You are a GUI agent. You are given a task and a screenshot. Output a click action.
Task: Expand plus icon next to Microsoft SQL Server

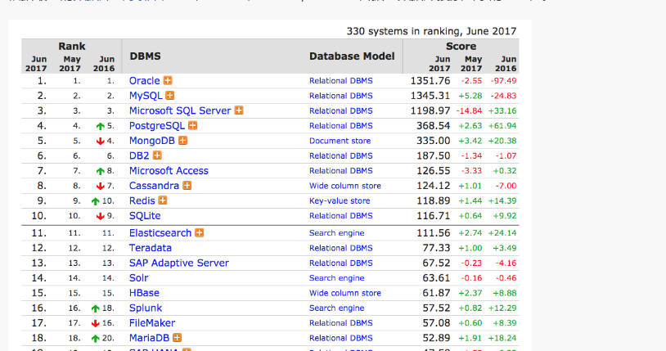tap(239, 110)
